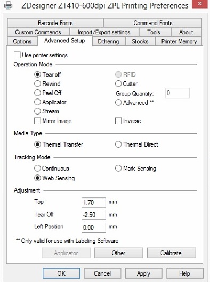Tick the Mirror Image checkbox
Screen dimensions: 210x282
[37, 121]
